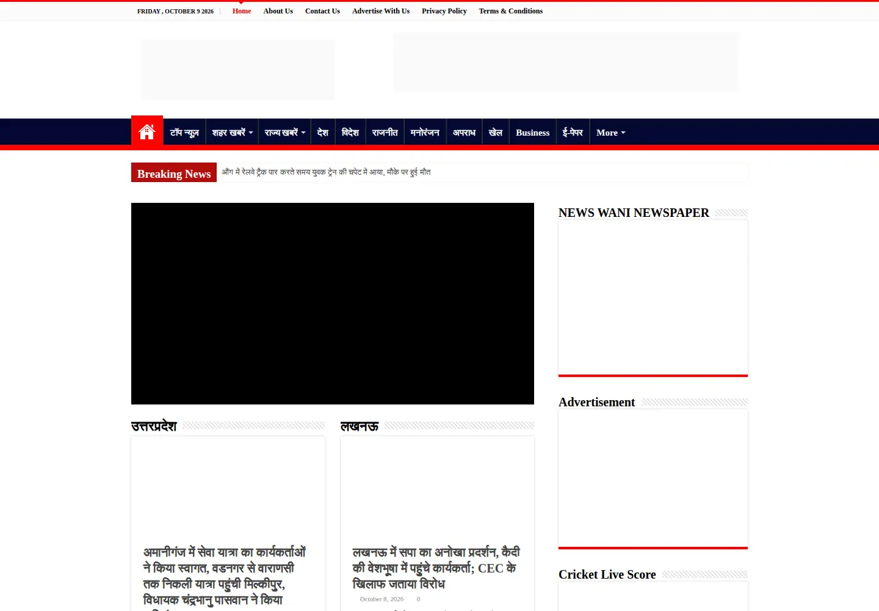View the Privacy Policy page

pyautogui.click(x=444, y=11)
